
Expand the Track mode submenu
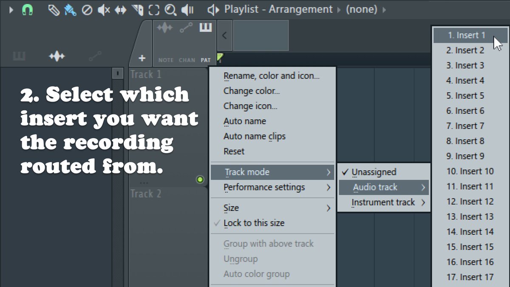[x=272, y=172]
